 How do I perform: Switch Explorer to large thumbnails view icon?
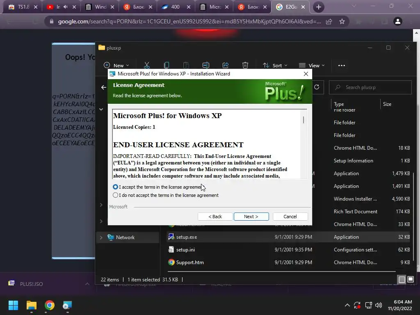410,280
